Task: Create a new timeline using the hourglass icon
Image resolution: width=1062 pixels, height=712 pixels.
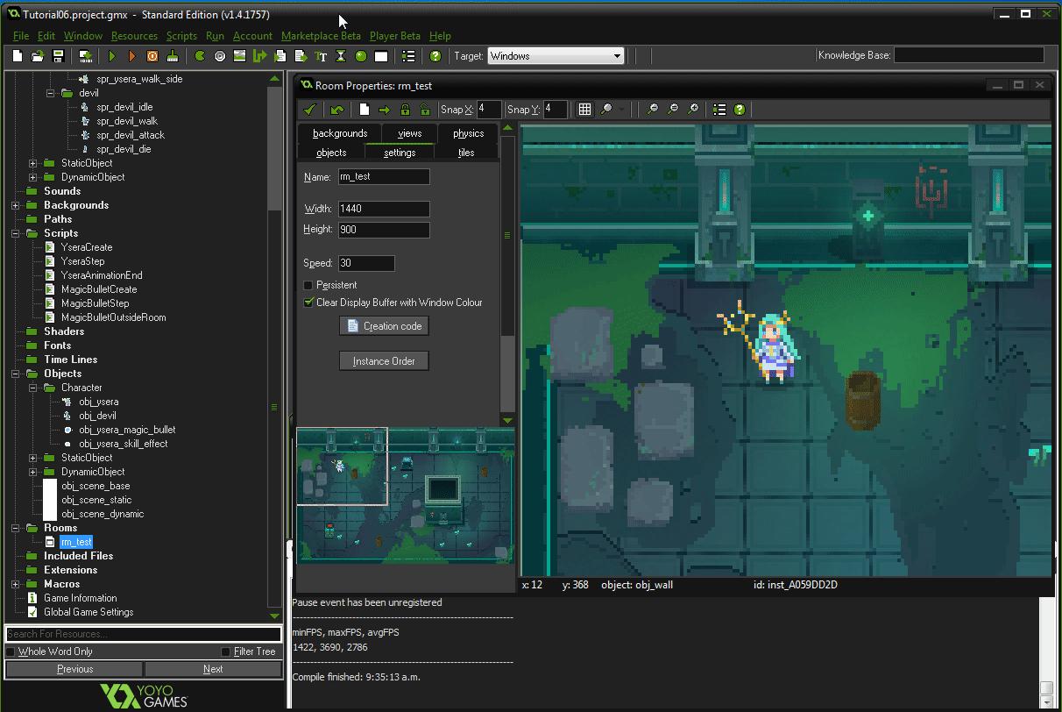Action: pyautogui.click(x=339, y=55)
